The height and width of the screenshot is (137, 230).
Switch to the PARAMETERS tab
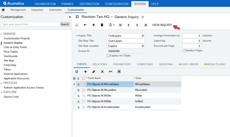122,64
